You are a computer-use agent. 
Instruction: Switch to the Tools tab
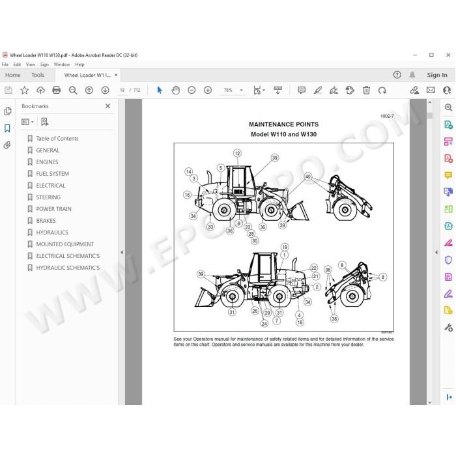click(x=38, y=75)
